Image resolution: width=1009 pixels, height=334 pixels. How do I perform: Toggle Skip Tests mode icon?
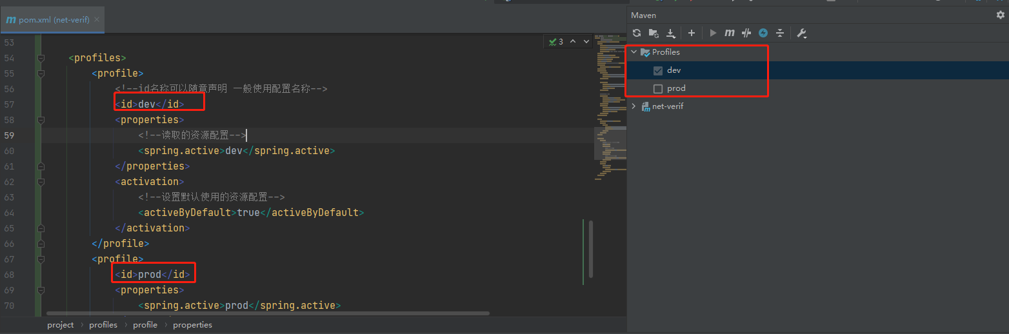click(x=746, y=33)
